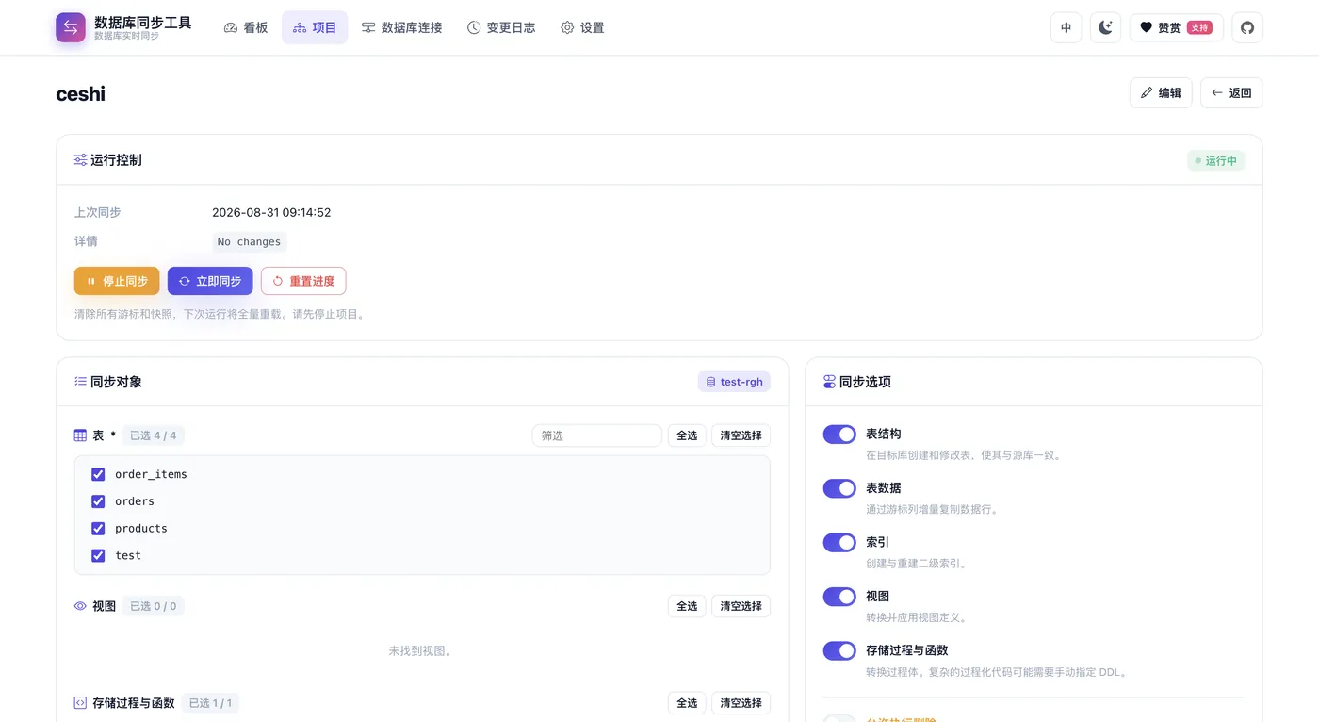The image size is (1319, 722).
Task: Uncheck the order_items table checkbox
Action: (98, 474)
